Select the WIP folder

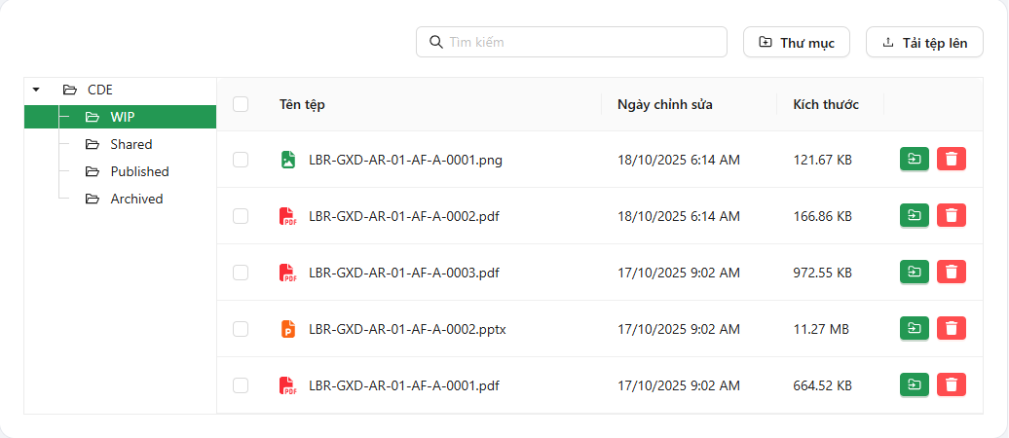(x=122, y=117)
